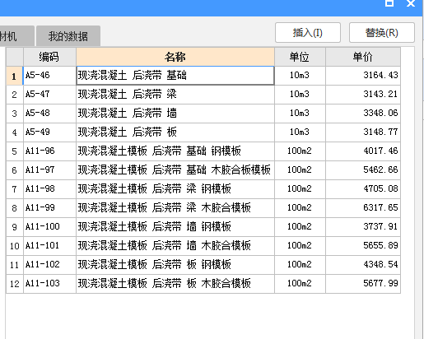Click the 插入(I) button
The height and width of the screenshot is (339, 424).
pyautogui.click(x=308, y=33)
